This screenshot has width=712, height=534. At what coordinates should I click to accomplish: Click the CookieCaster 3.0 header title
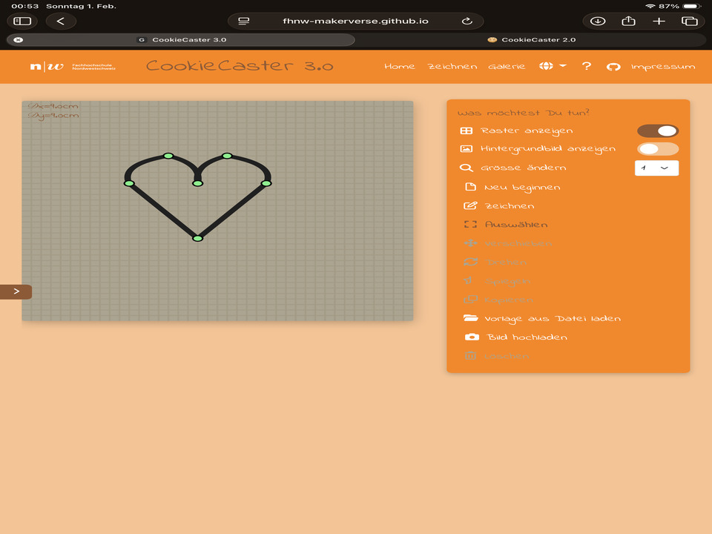[240, 66]
